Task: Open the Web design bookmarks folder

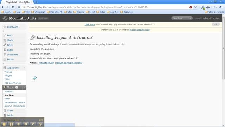Action: [38, 12]
